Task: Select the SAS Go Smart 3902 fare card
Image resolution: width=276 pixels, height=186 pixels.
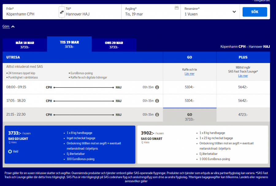Action: click(202, 144)
